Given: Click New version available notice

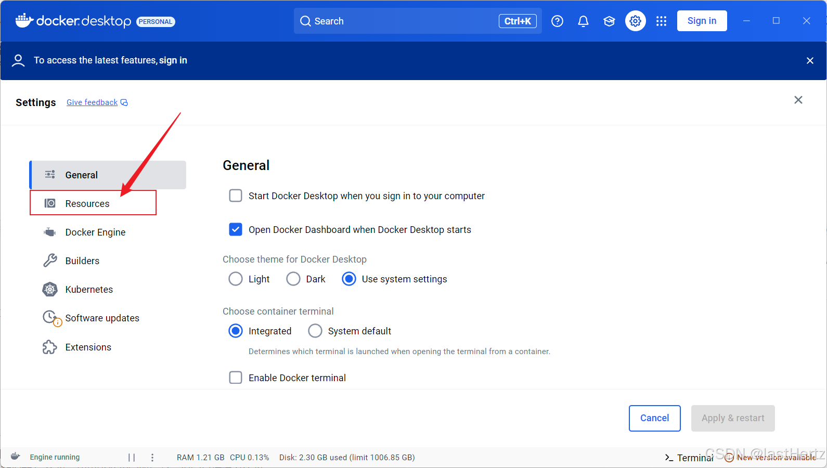Looking at the screenshot, I should [x=771, y=458].
